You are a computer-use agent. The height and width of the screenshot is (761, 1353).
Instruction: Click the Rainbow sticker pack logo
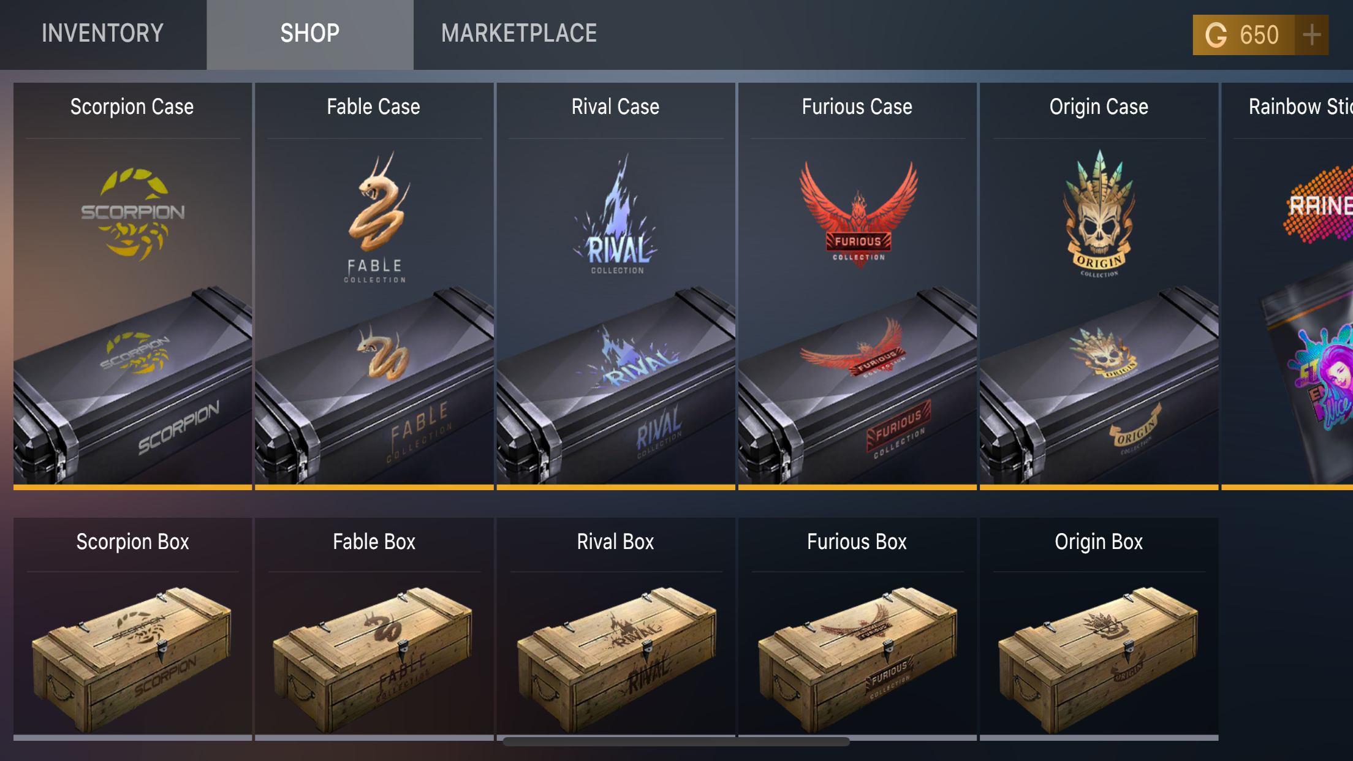[x=1317, y=205]
